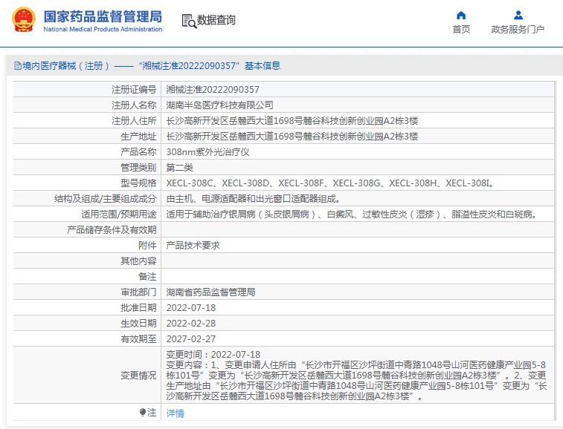Click the 审批部门 label
Screen dimensions: 563x429
(x=138, y=292)
